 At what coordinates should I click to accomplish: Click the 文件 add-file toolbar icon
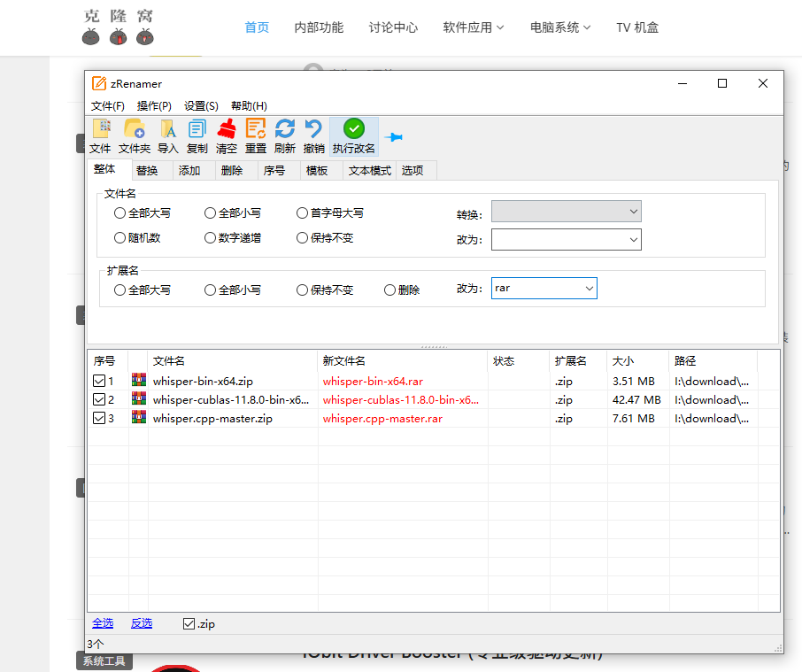click(x=101, y=129)
